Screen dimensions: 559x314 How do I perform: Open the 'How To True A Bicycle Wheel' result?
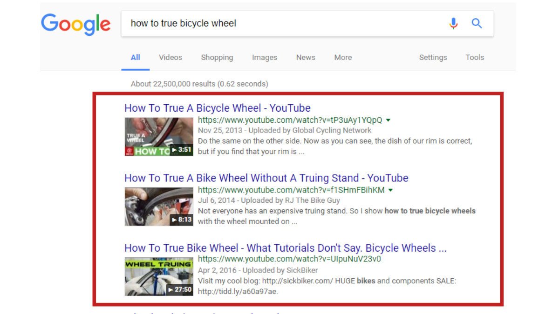pos(217,107)
